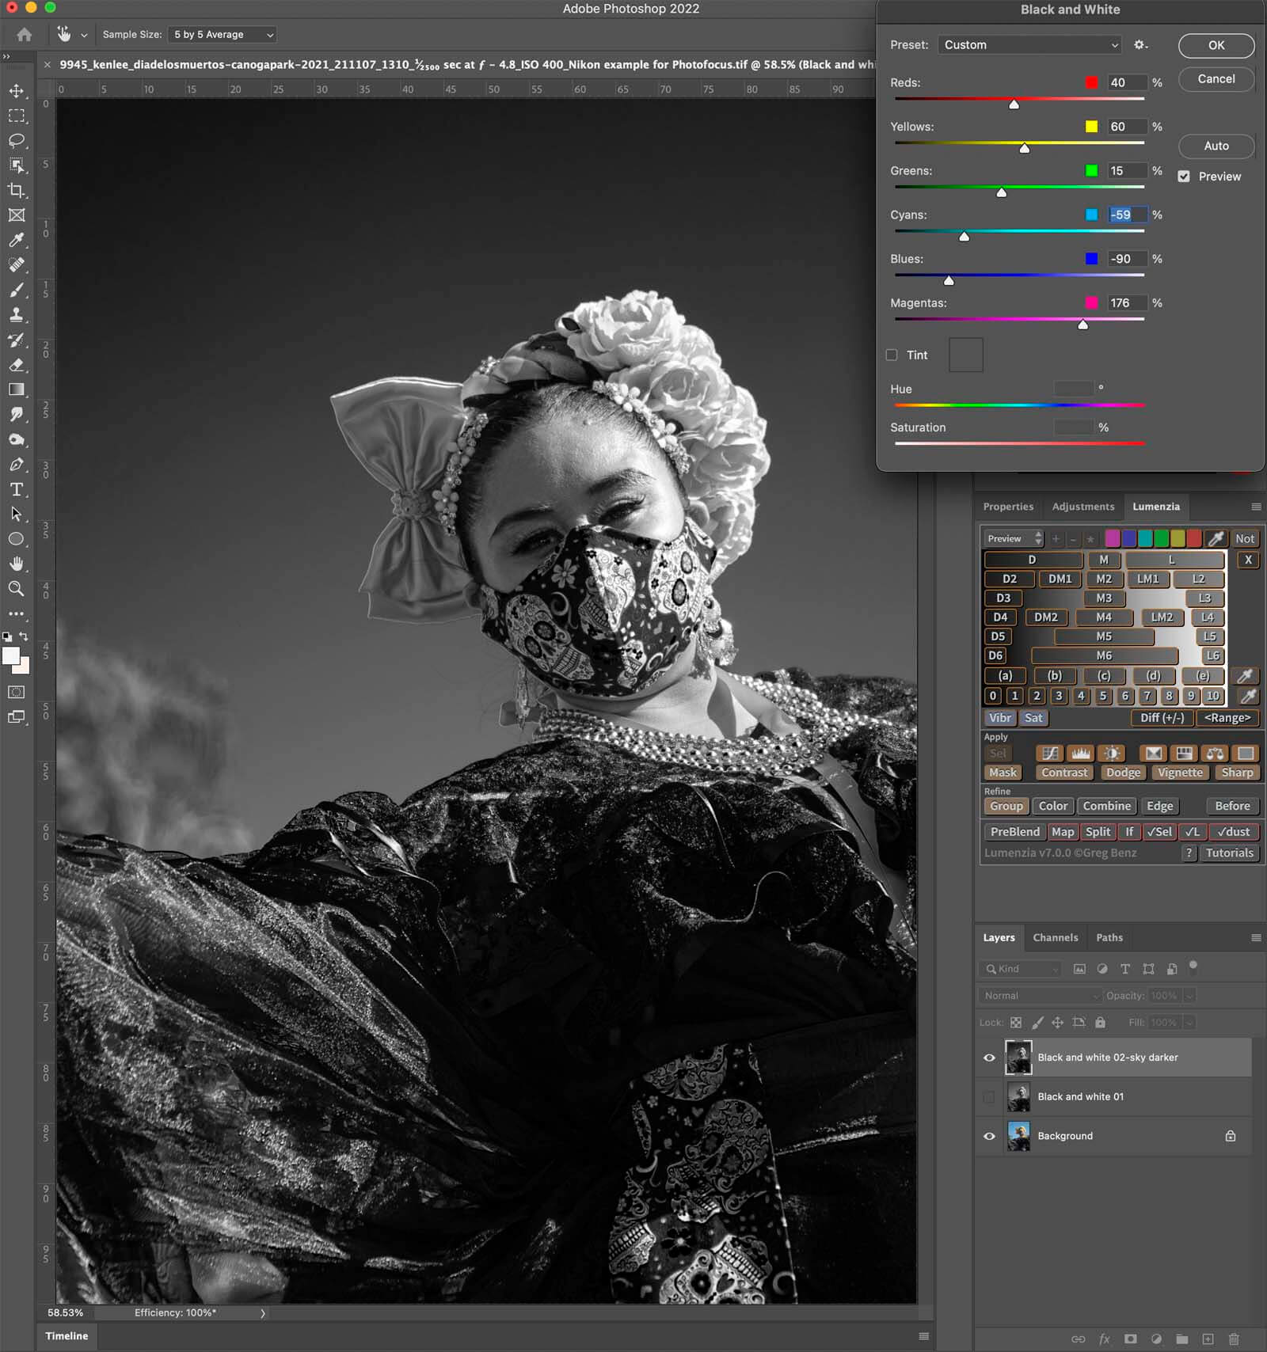
Task: Choose the Hand tool
Action: (x=16, y=564)
